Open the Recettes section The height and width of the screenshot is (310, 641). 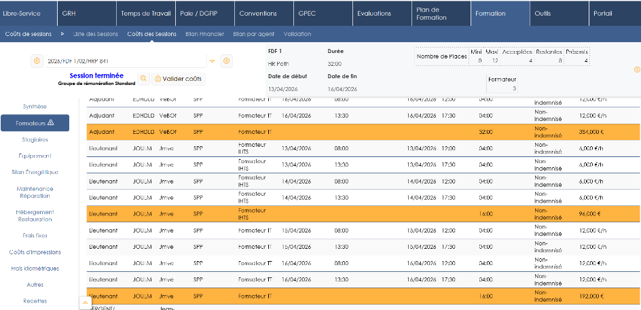pos(35,301)
